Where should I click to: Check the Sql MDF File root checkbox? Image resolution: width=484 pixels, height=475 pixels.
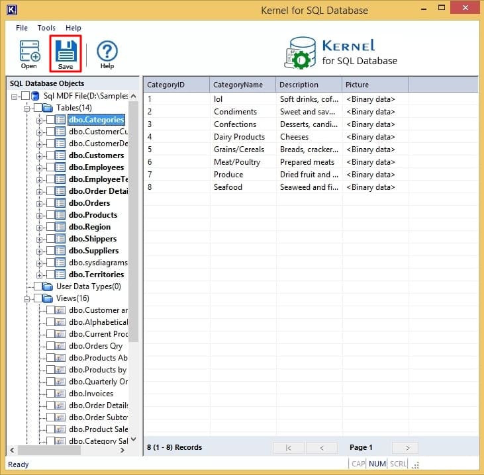coord(26,96)
